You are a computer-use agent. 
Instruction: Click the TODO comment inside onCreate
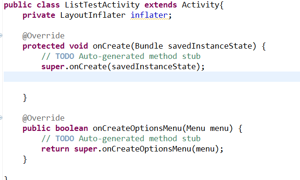click(x=121, y=56)
